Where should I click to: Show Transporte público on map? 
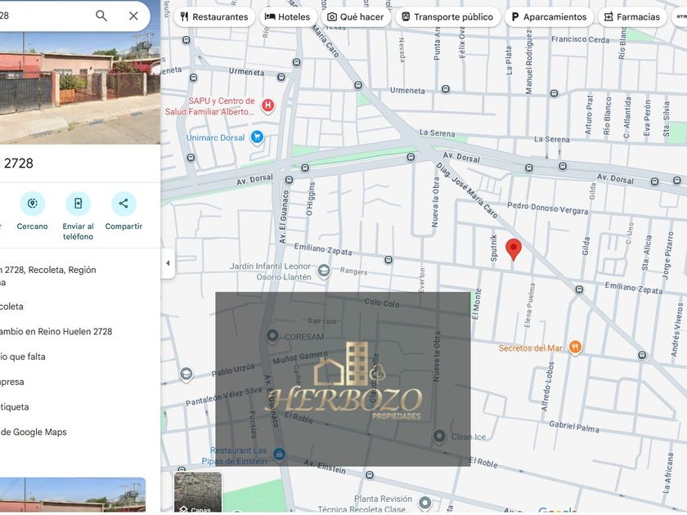[448, 17]
